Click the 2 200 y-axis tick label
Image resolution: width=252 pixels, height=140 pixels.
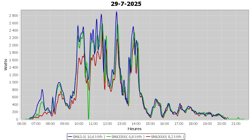tap(14, 38)
